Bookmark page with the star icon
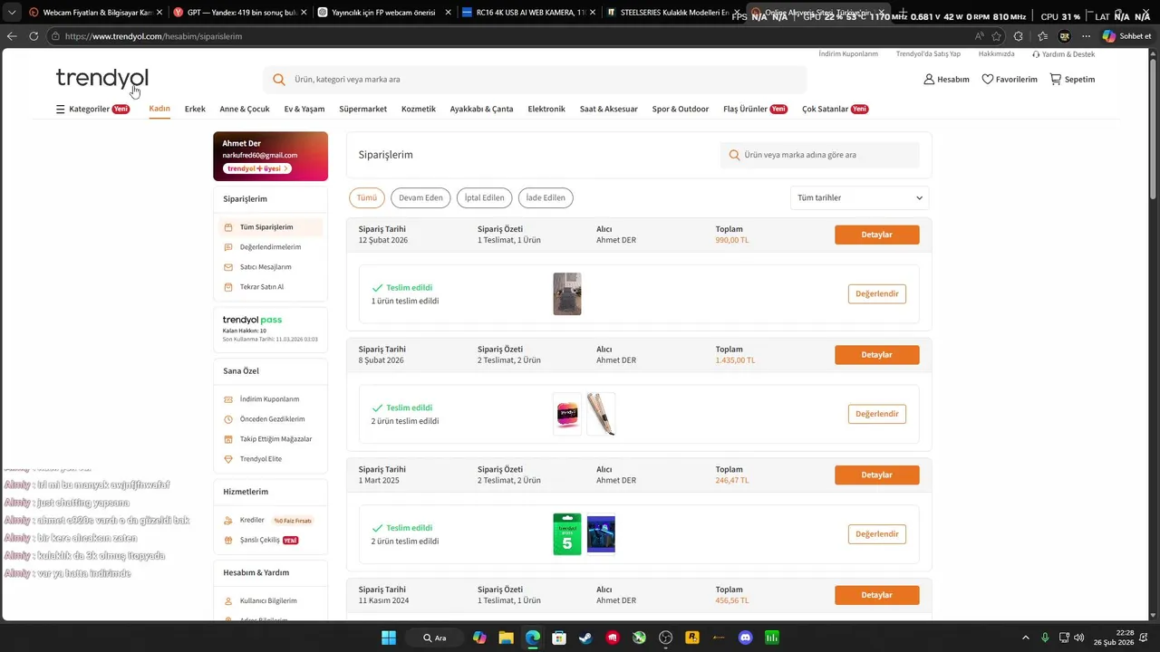The image size is (1160, 652). [997, 36]
